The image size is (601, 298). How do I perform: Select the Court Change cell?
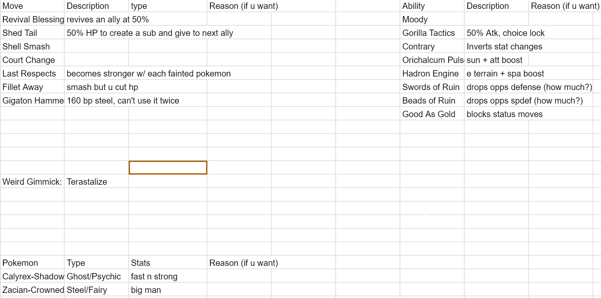click(x=33, y=60)
